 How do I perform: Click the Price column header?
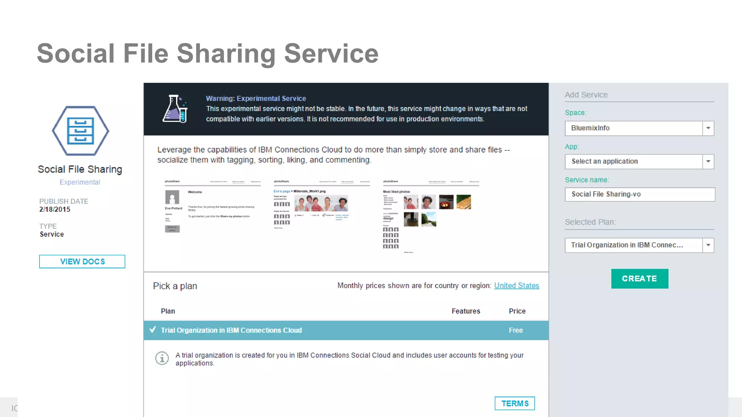click(517, 311)
